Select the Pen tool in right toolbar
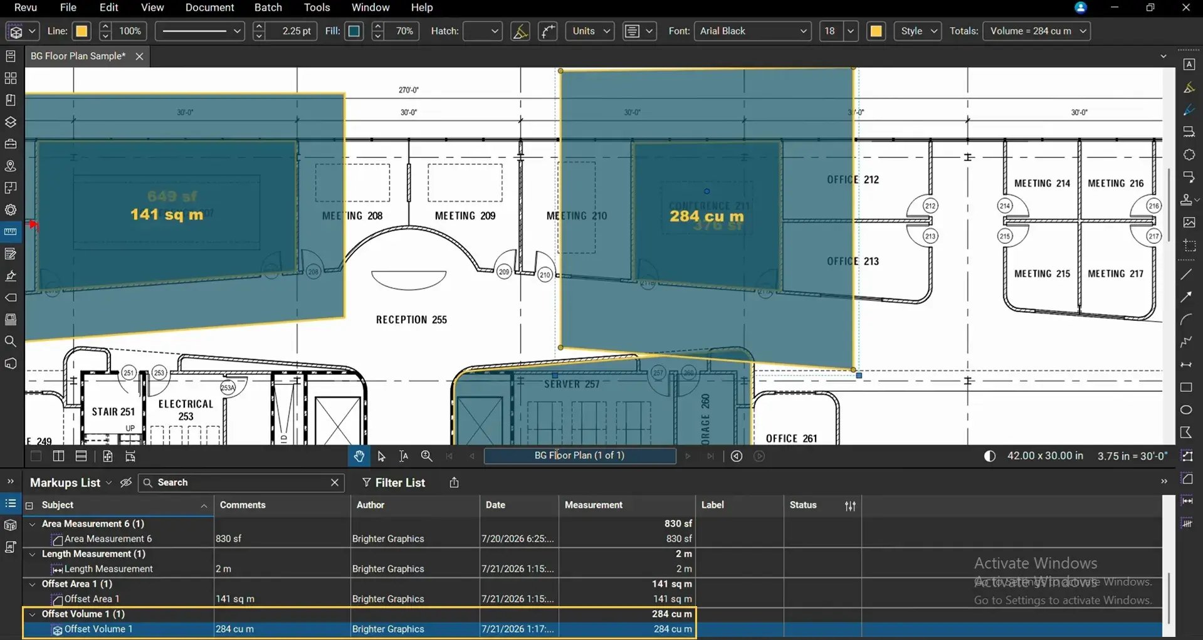Image resolution: width=1203 pixels, height=640 pixels. [1189, 110]
